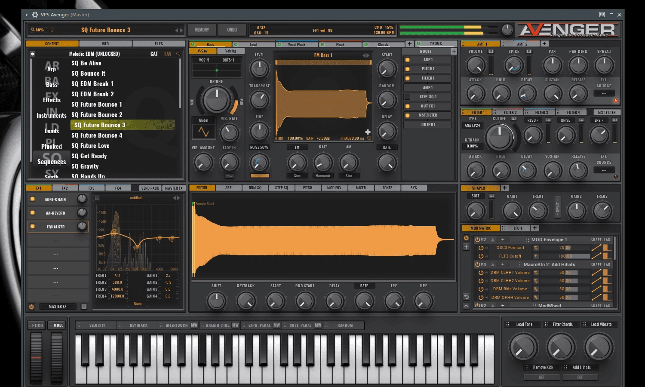The width and height of the screenshot is (645, 387).
Task: Adjust the FLT3 Cutoff amount bar
Action: tap(565, 256)
